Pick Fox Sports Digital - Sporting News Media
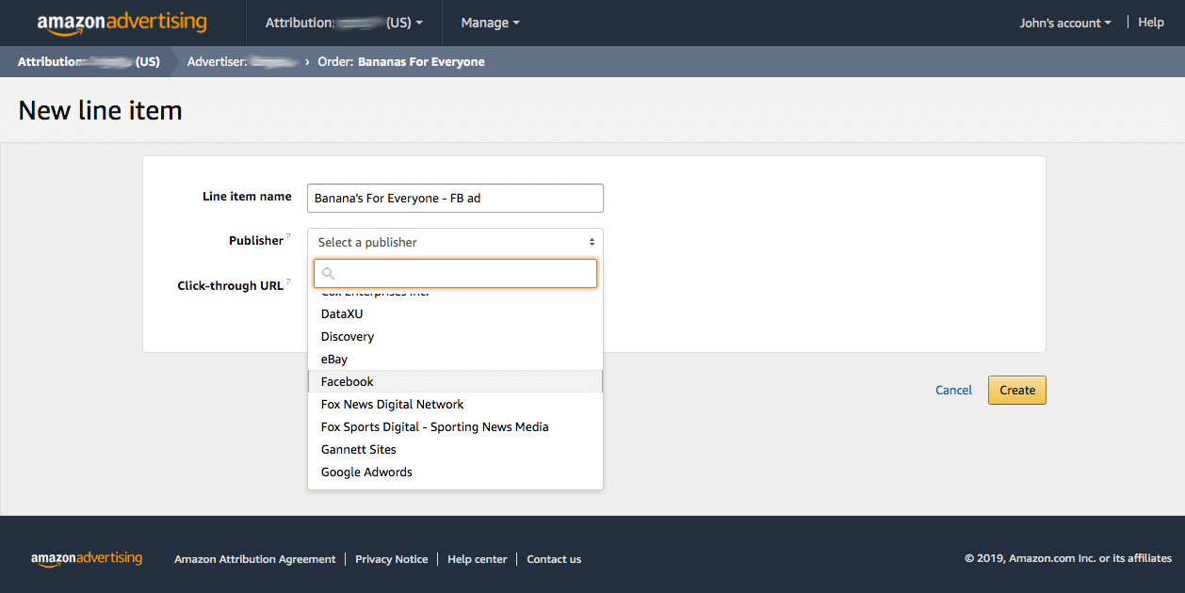This screenshot has height=593, width=1185. (455, 427)
